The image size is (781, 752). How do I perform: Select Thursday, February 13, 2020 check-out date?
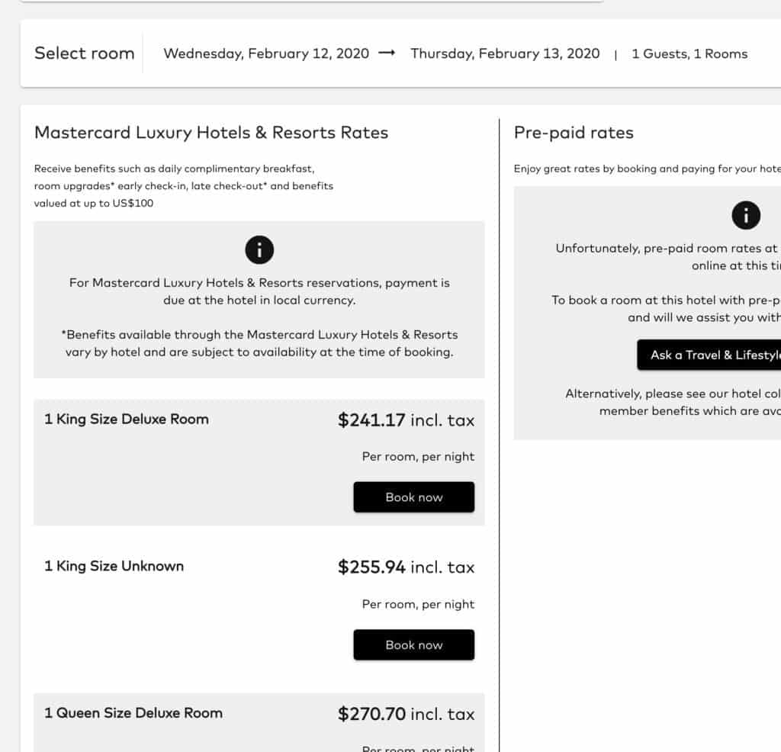click(505, 53)
